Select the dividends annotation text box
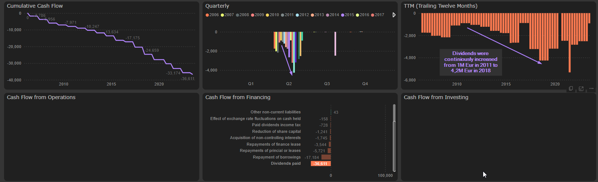The image size is (598, 182). click(471, 62)
